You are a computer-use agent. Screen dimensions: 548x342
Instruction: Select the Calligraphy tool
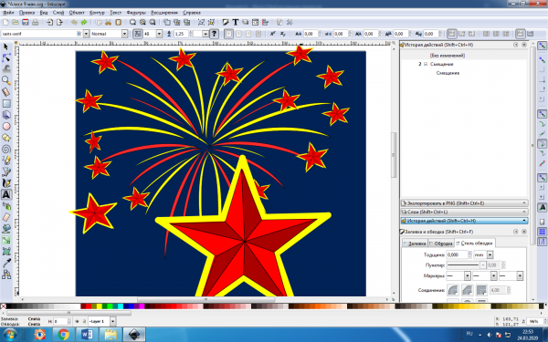(6, 183)
